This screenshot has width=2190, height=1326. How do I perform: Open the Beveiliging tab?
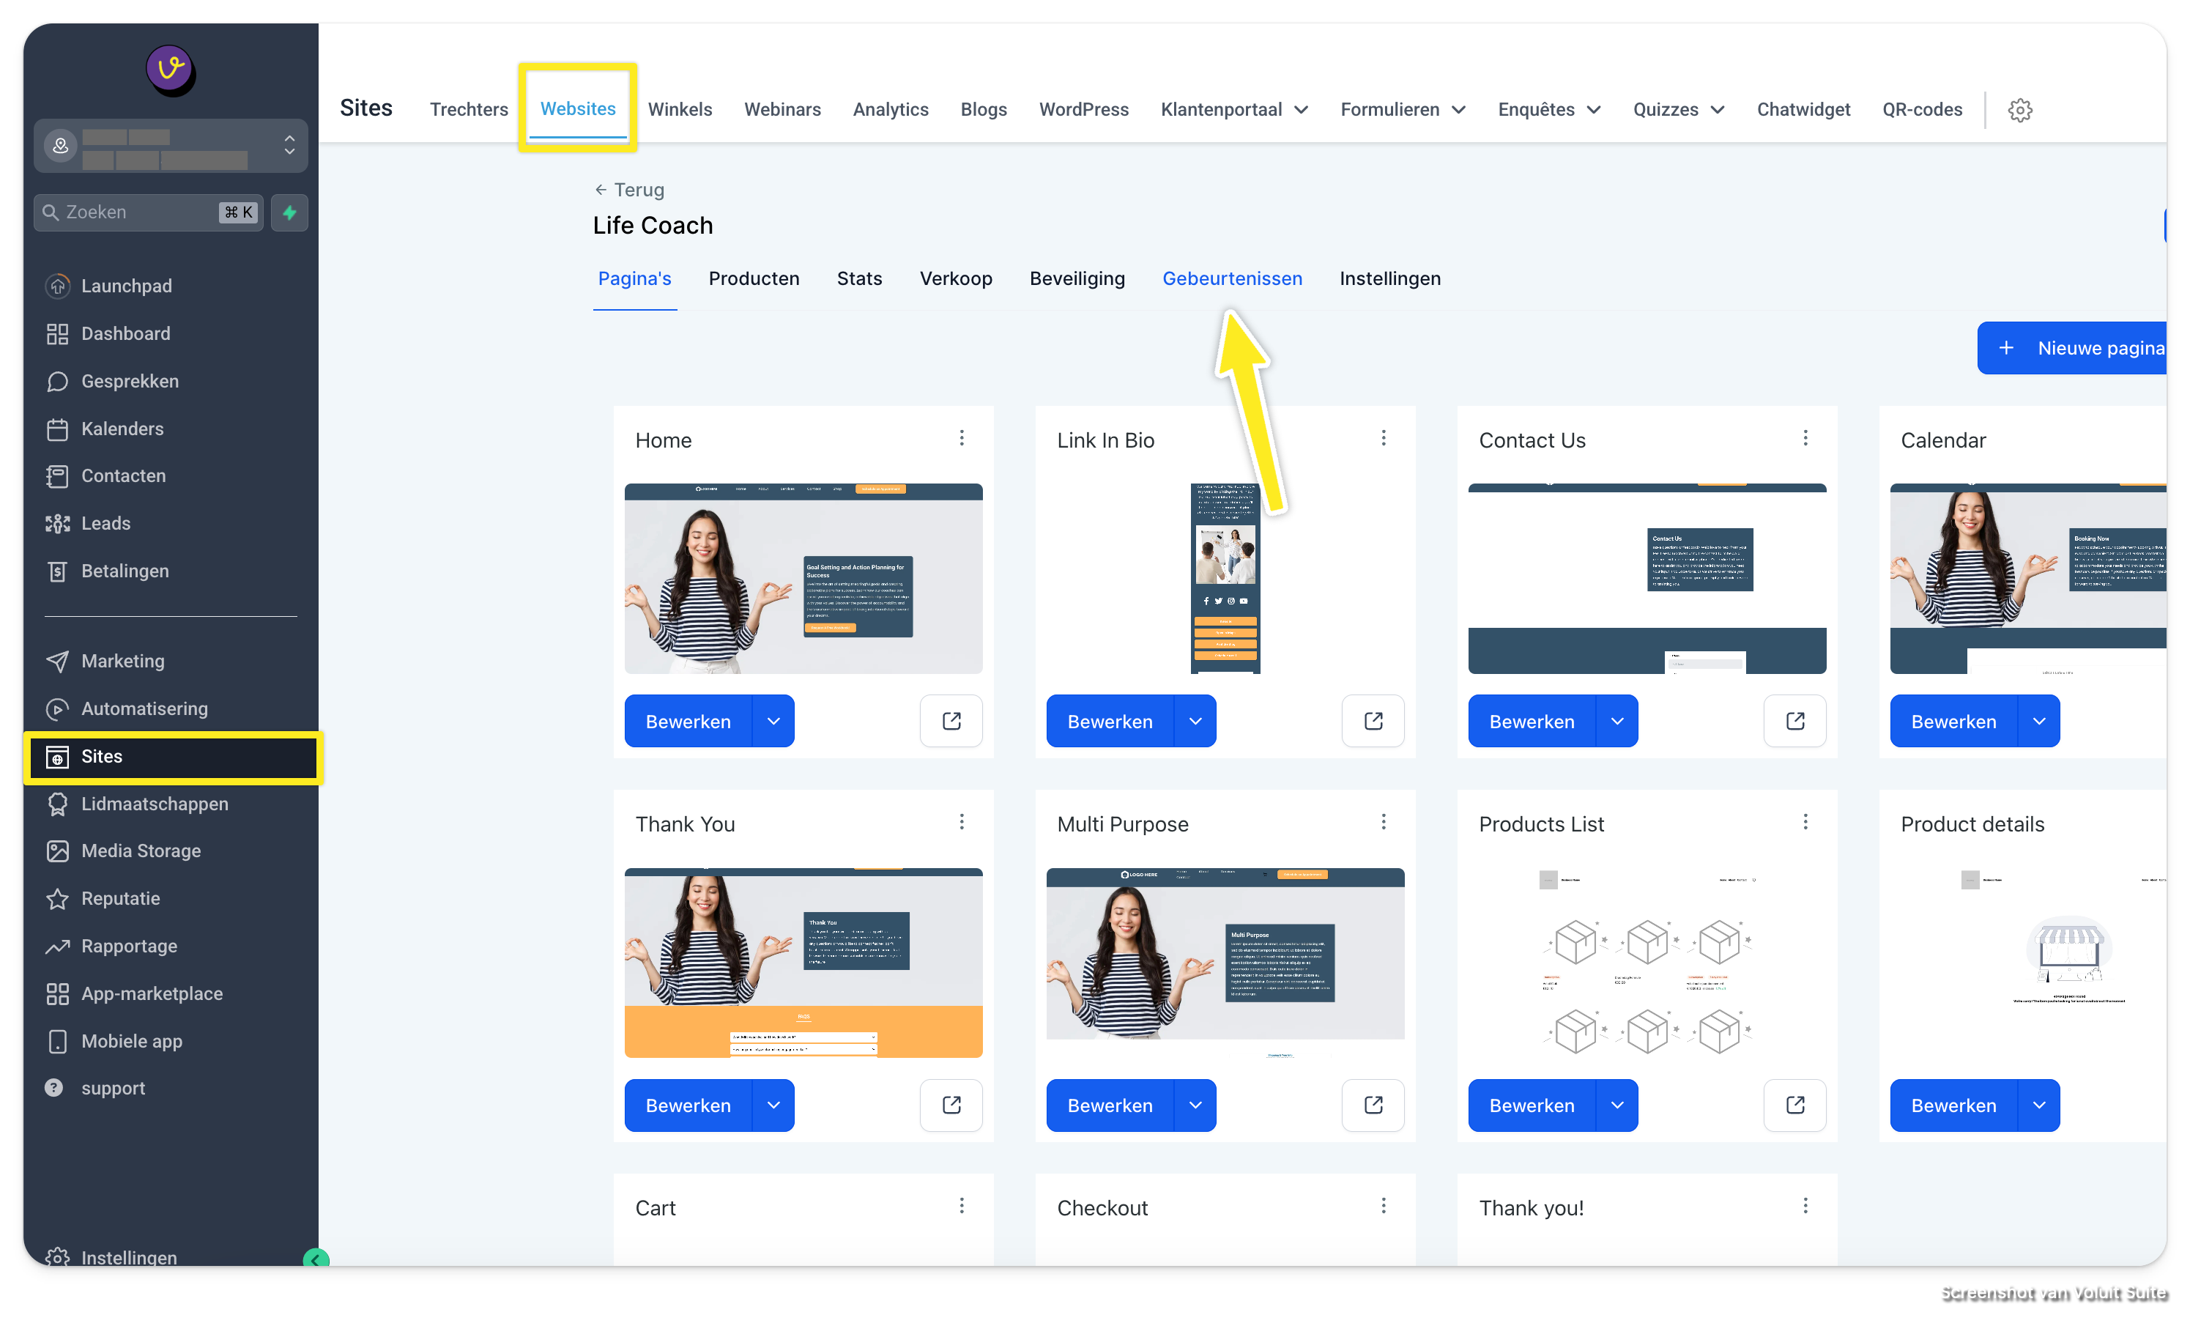[1077, 278]
